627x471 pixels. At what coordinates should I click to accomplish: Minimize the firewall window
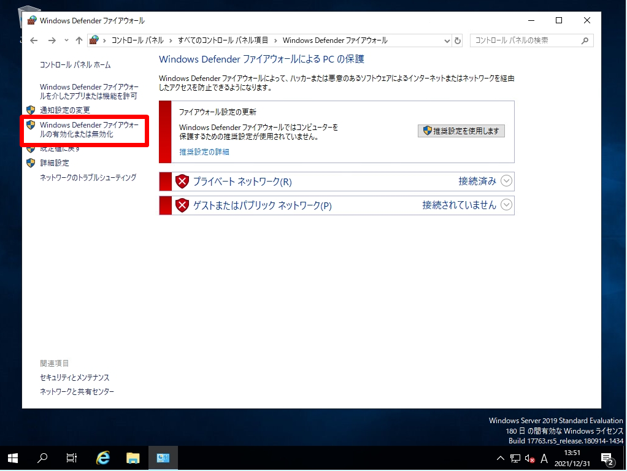tap(531, 20)
